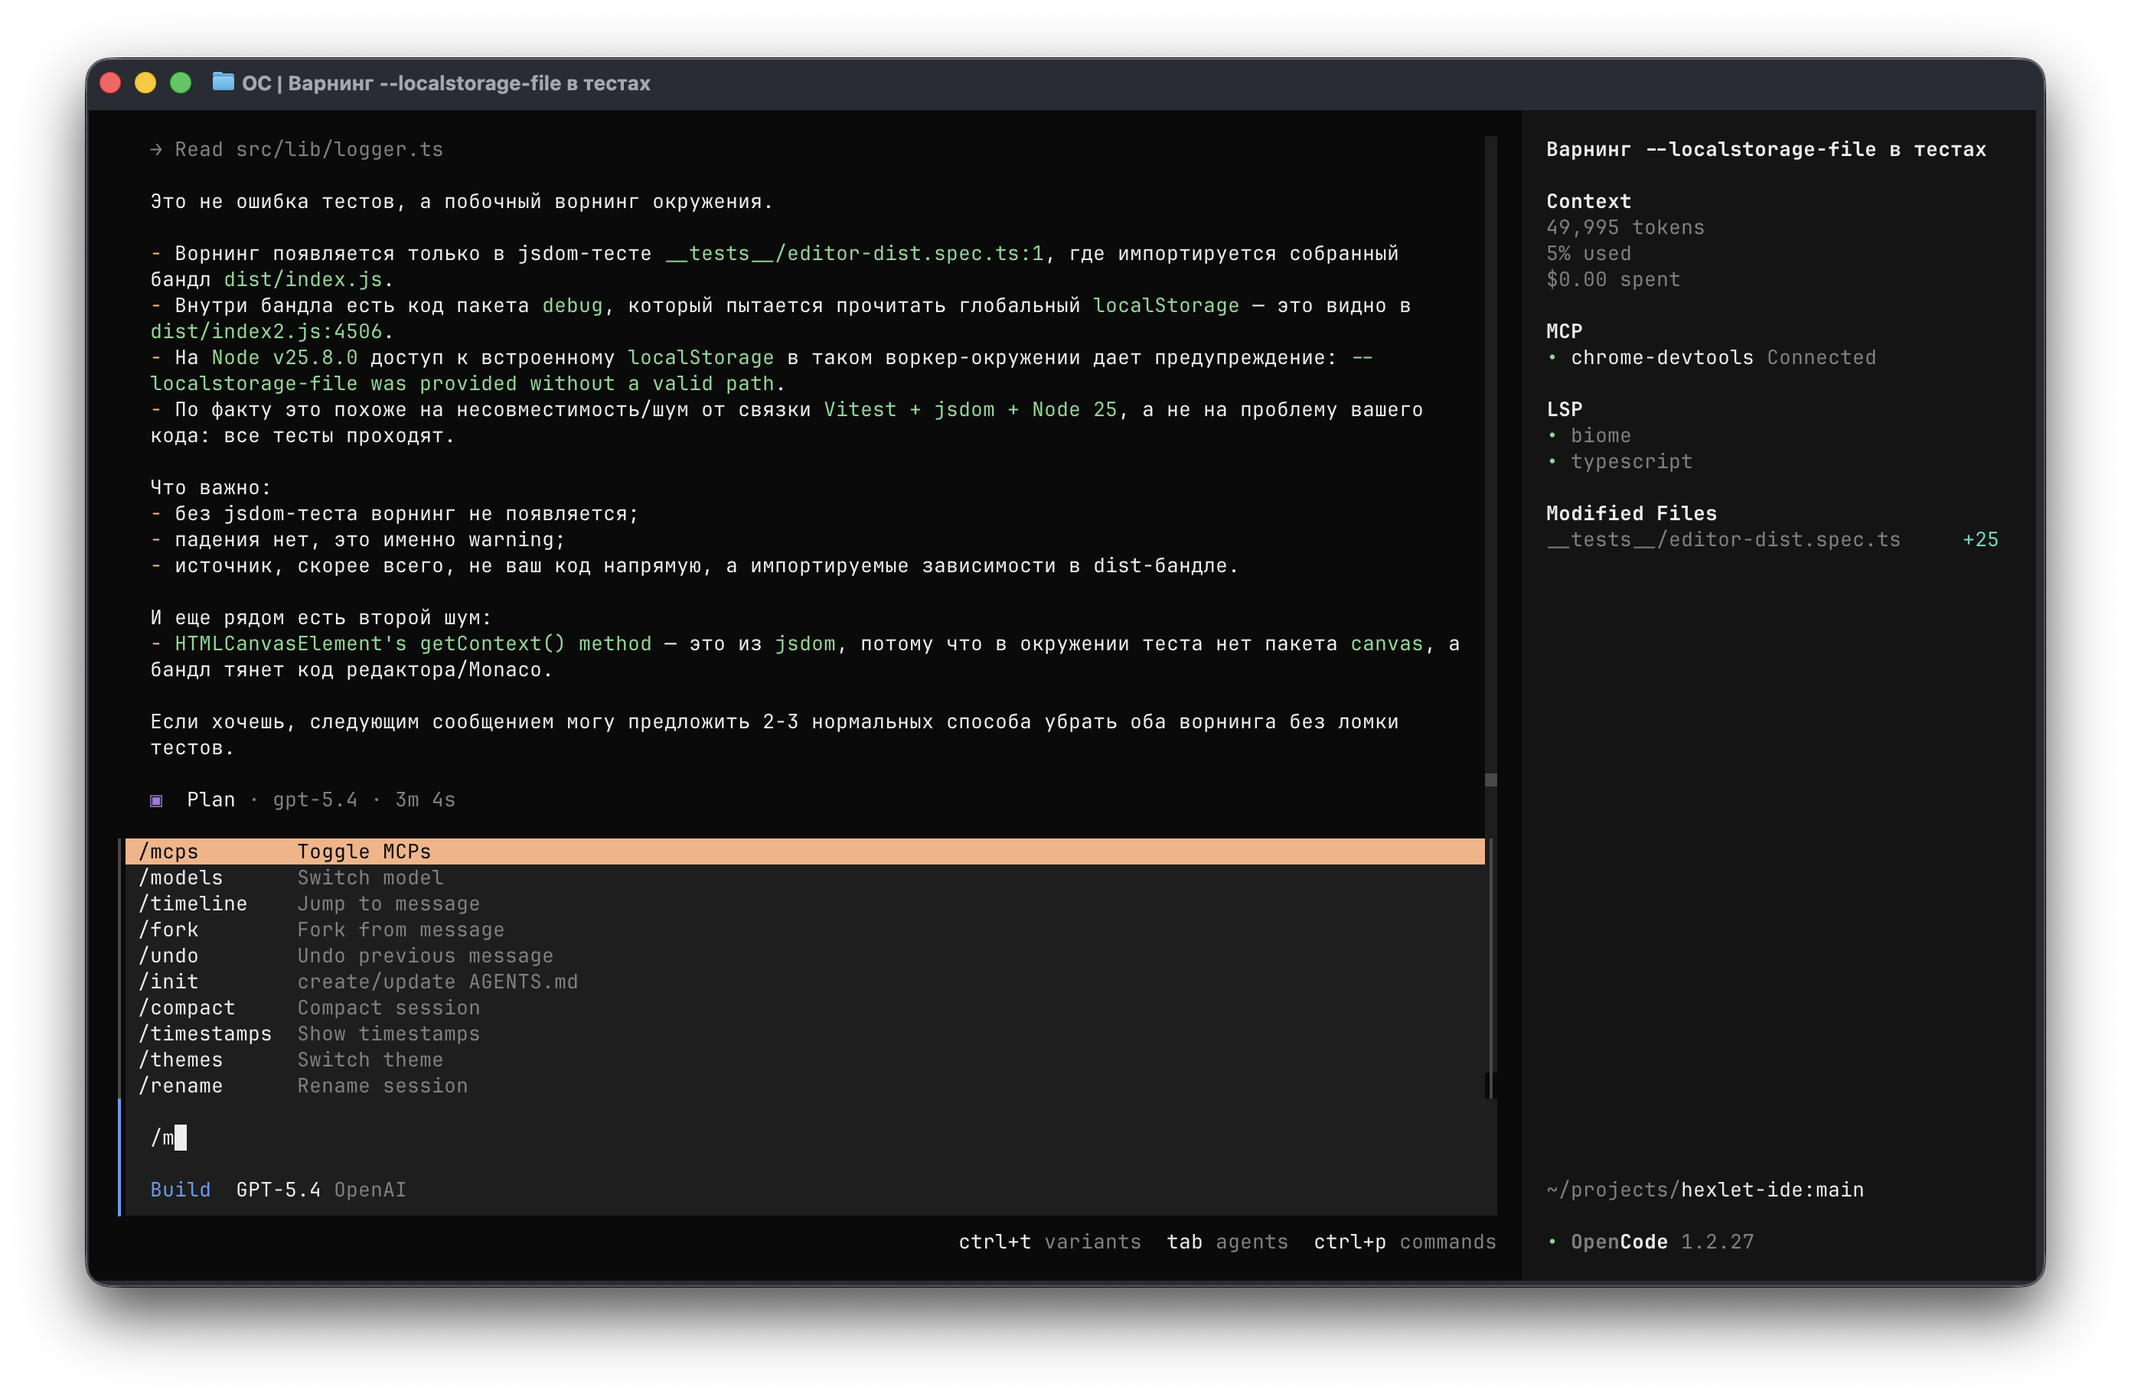Image resolution: width=2131 pixels, height=1400 pixels.
Task: Click the bullet icon beside chrome-devtools in MCP panel
Action: (x=1554, y=357)
